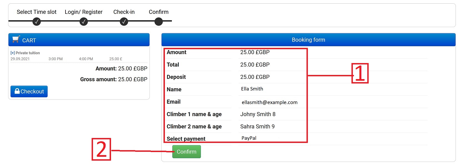
Task: Click the checkmark circle under Check-in
Action: [124, 21]
